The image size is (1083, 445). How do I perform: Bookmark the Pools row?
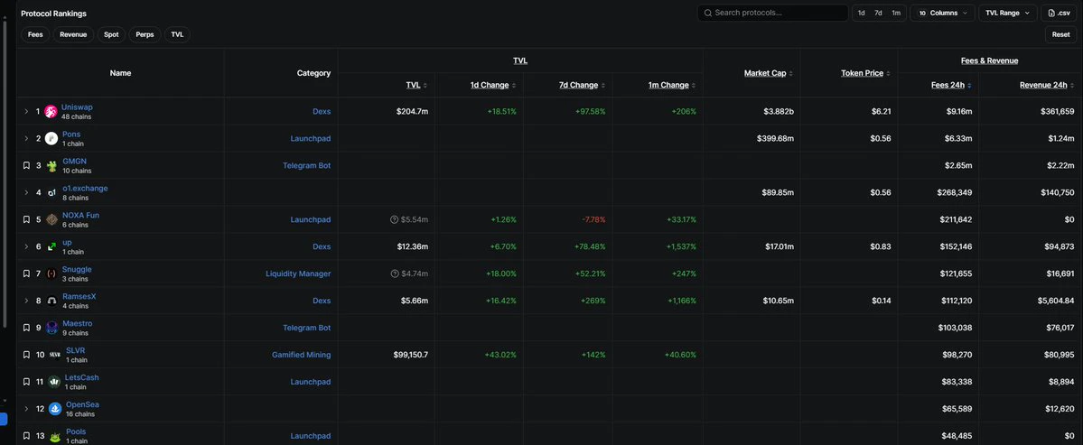pos(26,435)
